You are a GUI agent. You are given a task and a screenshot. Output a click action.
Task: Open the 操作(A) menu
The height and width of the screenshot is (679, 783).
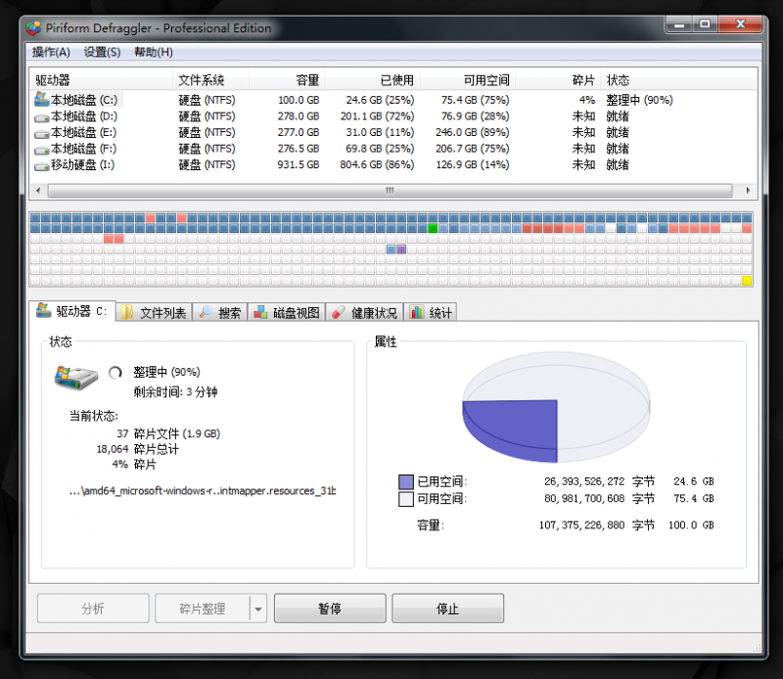(x=51, y=52)
